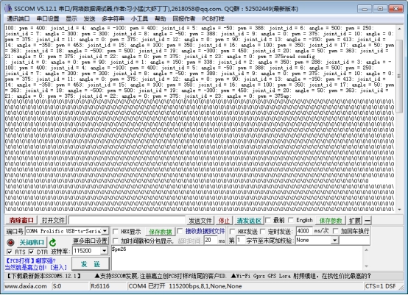The image size is (408, 295).
Task: Click the 4000 ms interval input field
Action: click(304, 231)
